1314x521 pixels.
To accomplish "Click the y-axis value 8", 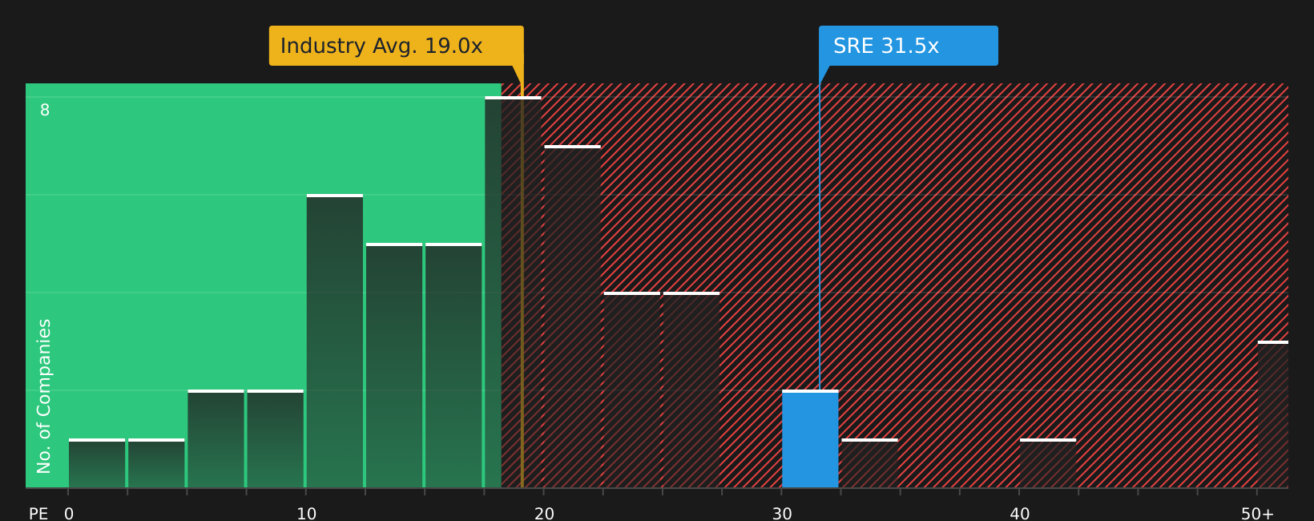I will click(45, 111).
